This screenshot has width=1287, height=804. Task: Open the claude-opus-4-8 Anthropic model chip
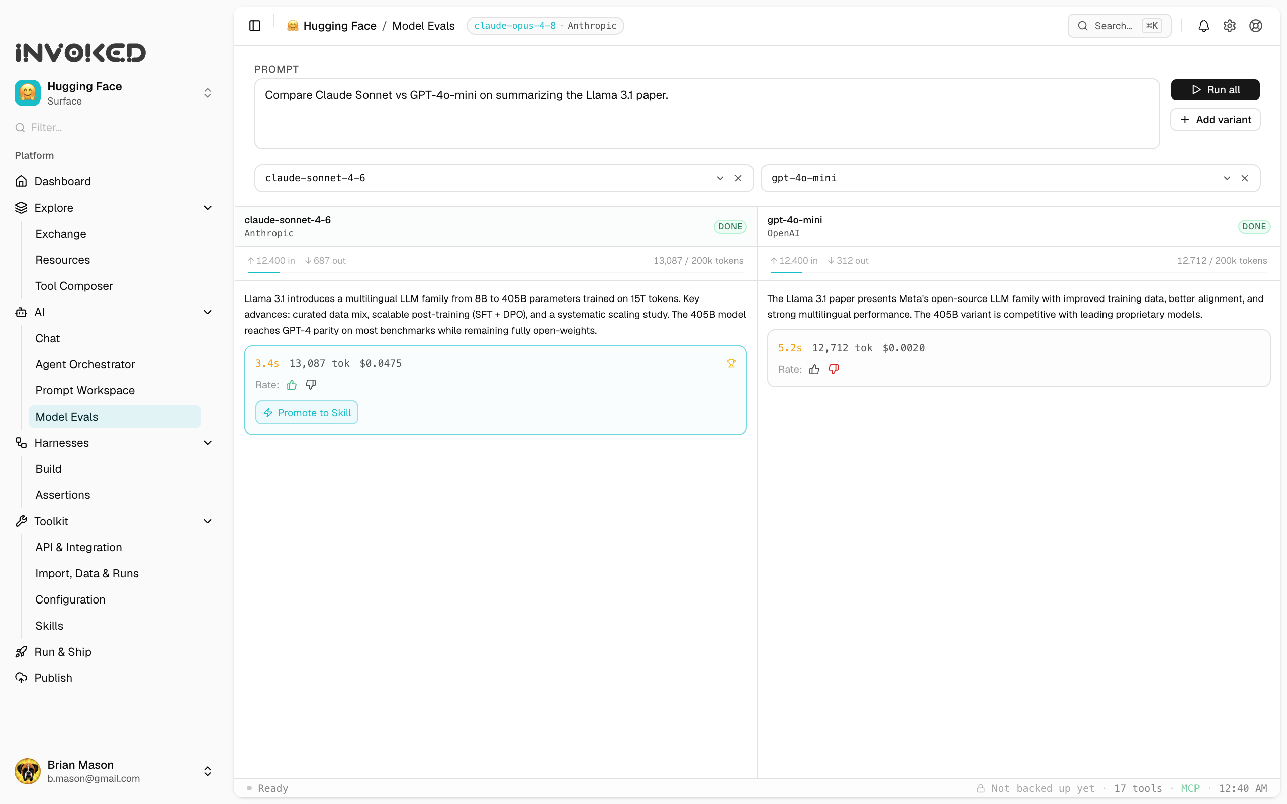tap(545, 26)
